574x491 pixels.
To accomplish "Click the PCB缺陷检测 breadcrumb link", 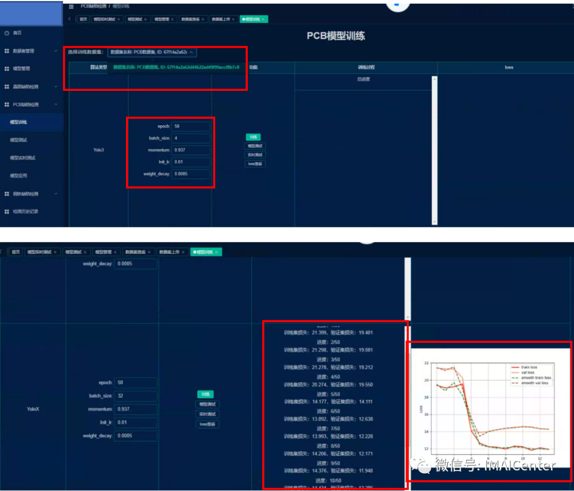I will pos(94,6).
